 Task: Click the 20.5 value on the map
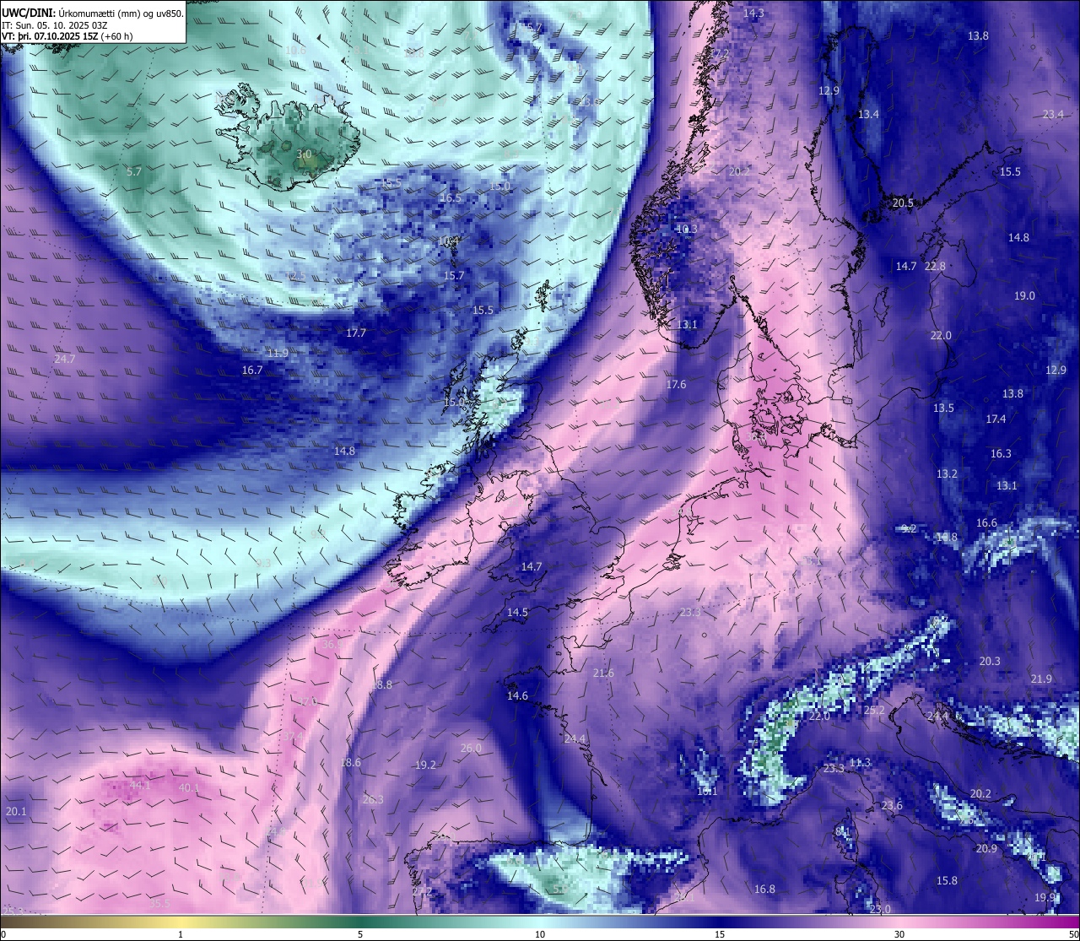coord(903,203)
